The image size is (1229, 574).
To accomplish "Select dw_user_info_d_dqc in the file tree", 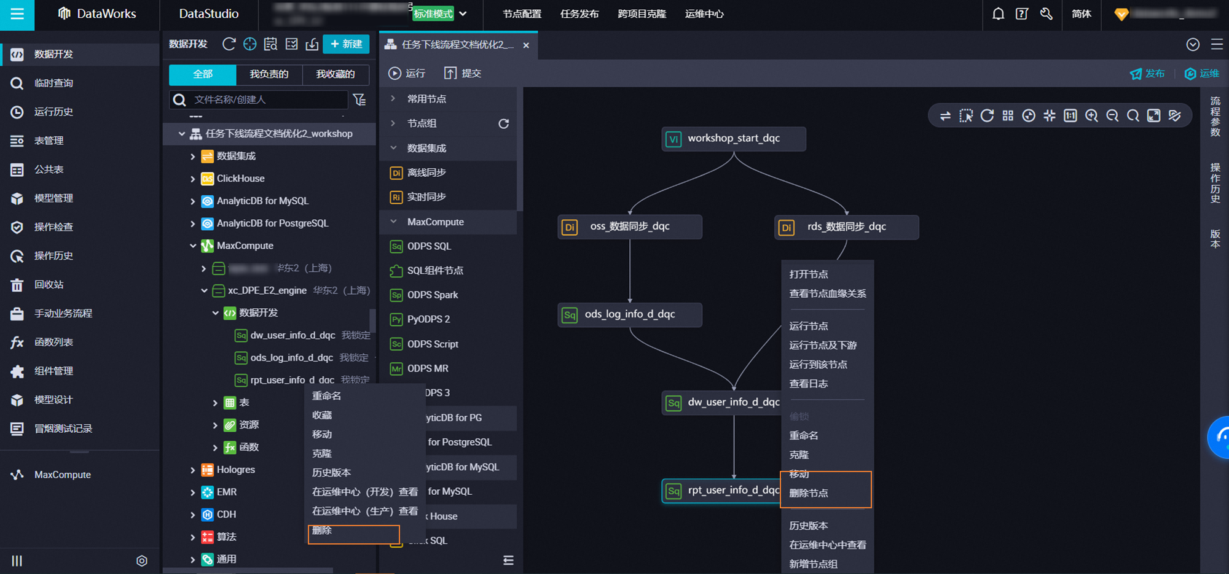I will coord(293,335).
